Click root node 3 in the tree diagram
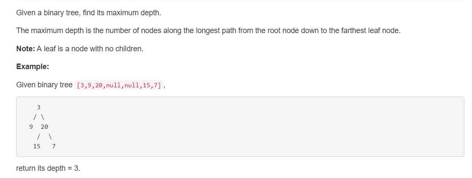This screenshot has height=178, width=472. [39, 107]
